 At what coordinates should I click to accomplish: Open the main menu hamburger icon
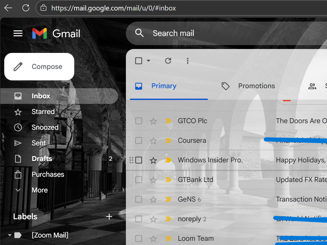[18, 33]
